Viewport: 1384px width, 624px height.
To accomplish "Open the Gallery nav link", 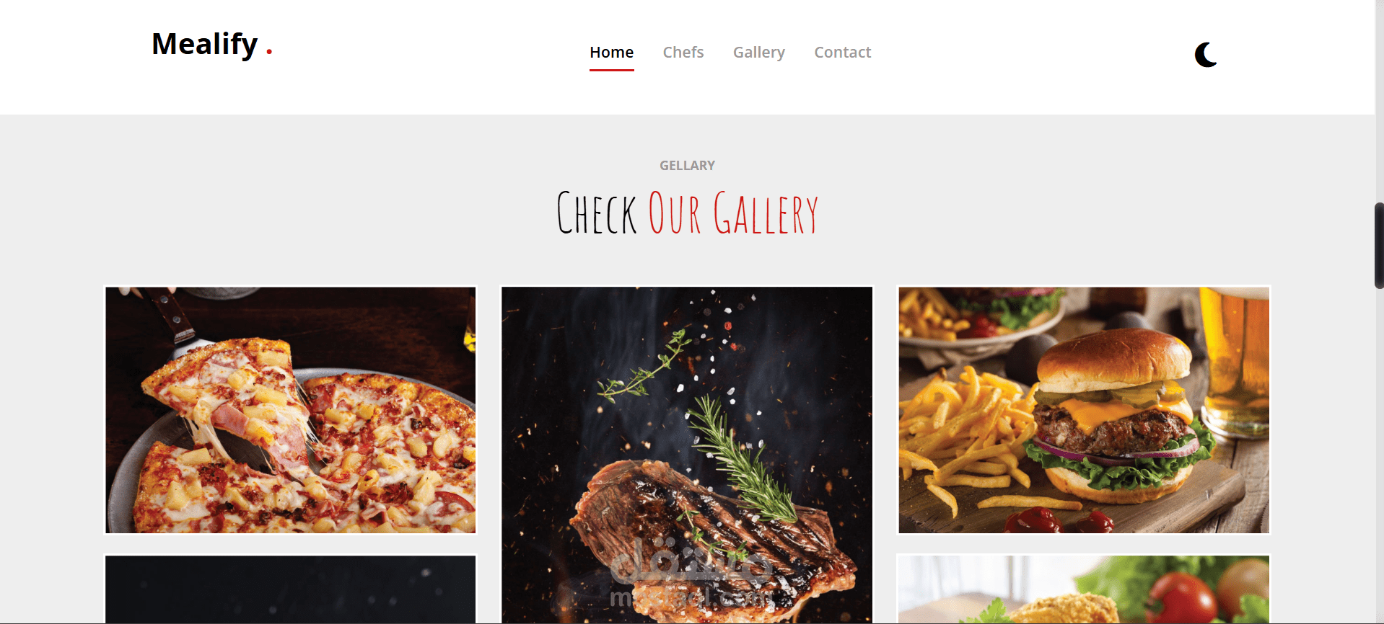I will click(x=759, y=53).
